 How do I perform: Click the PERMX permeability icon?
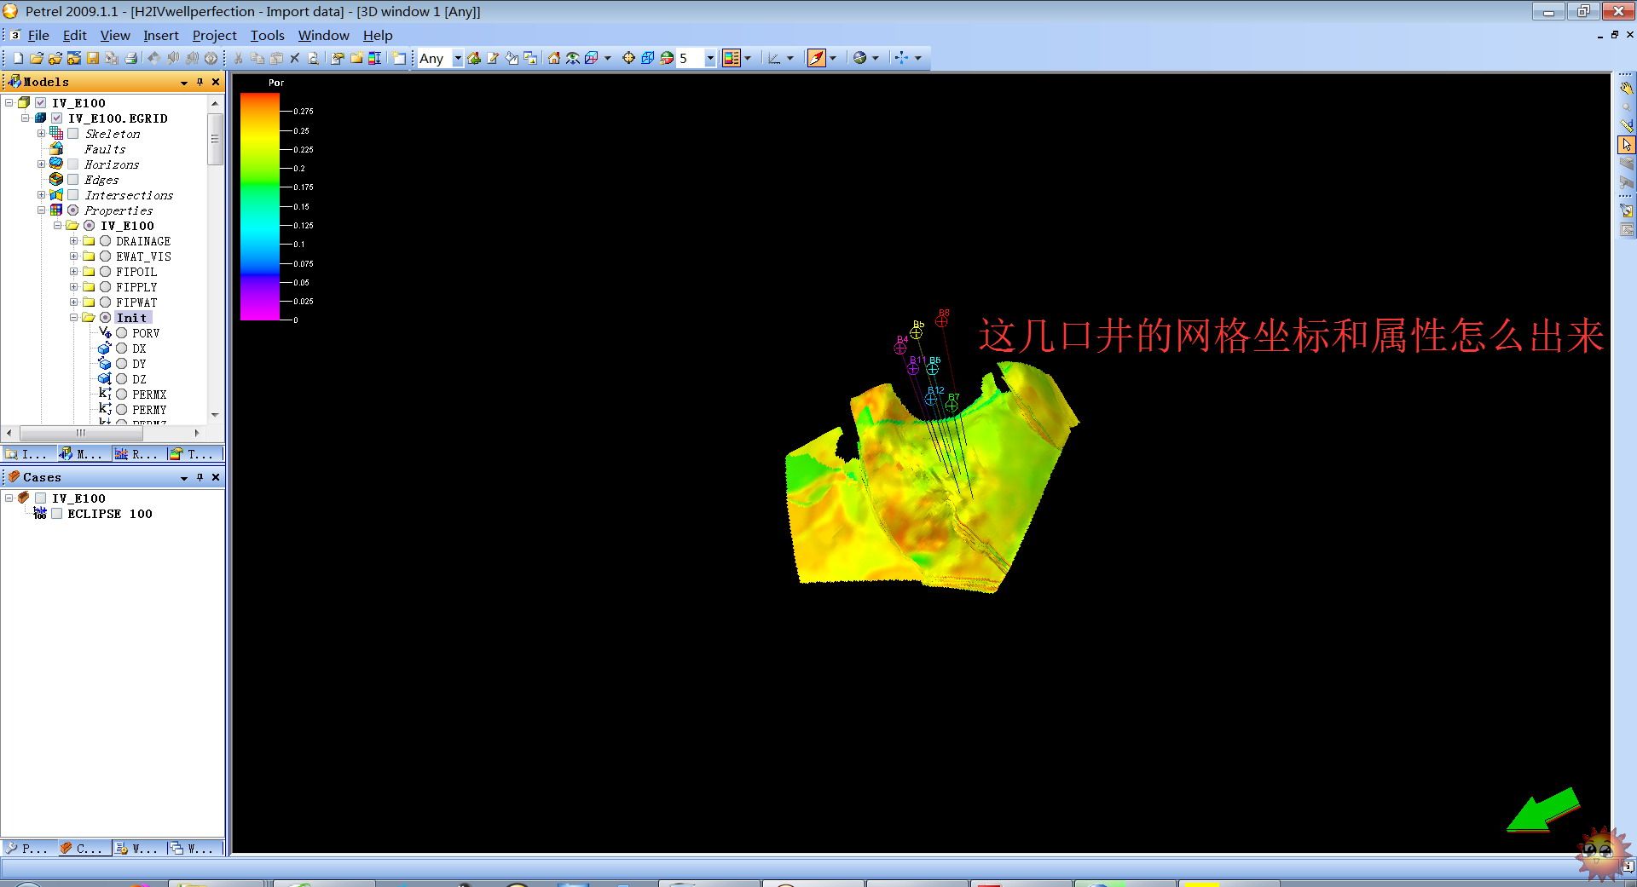(105, 394)
